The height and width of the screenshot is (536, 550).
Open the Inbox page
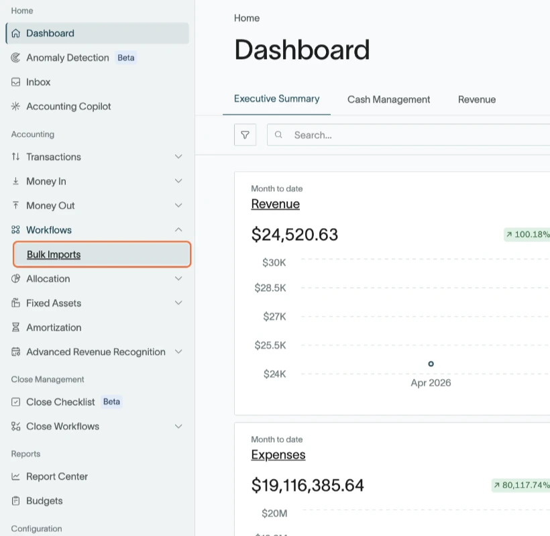[x=38, y=82]
